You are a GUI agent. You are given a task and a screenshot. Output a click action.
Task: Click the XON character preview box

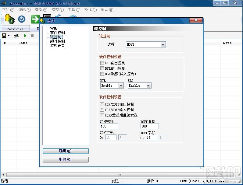[x=123, y=137]
